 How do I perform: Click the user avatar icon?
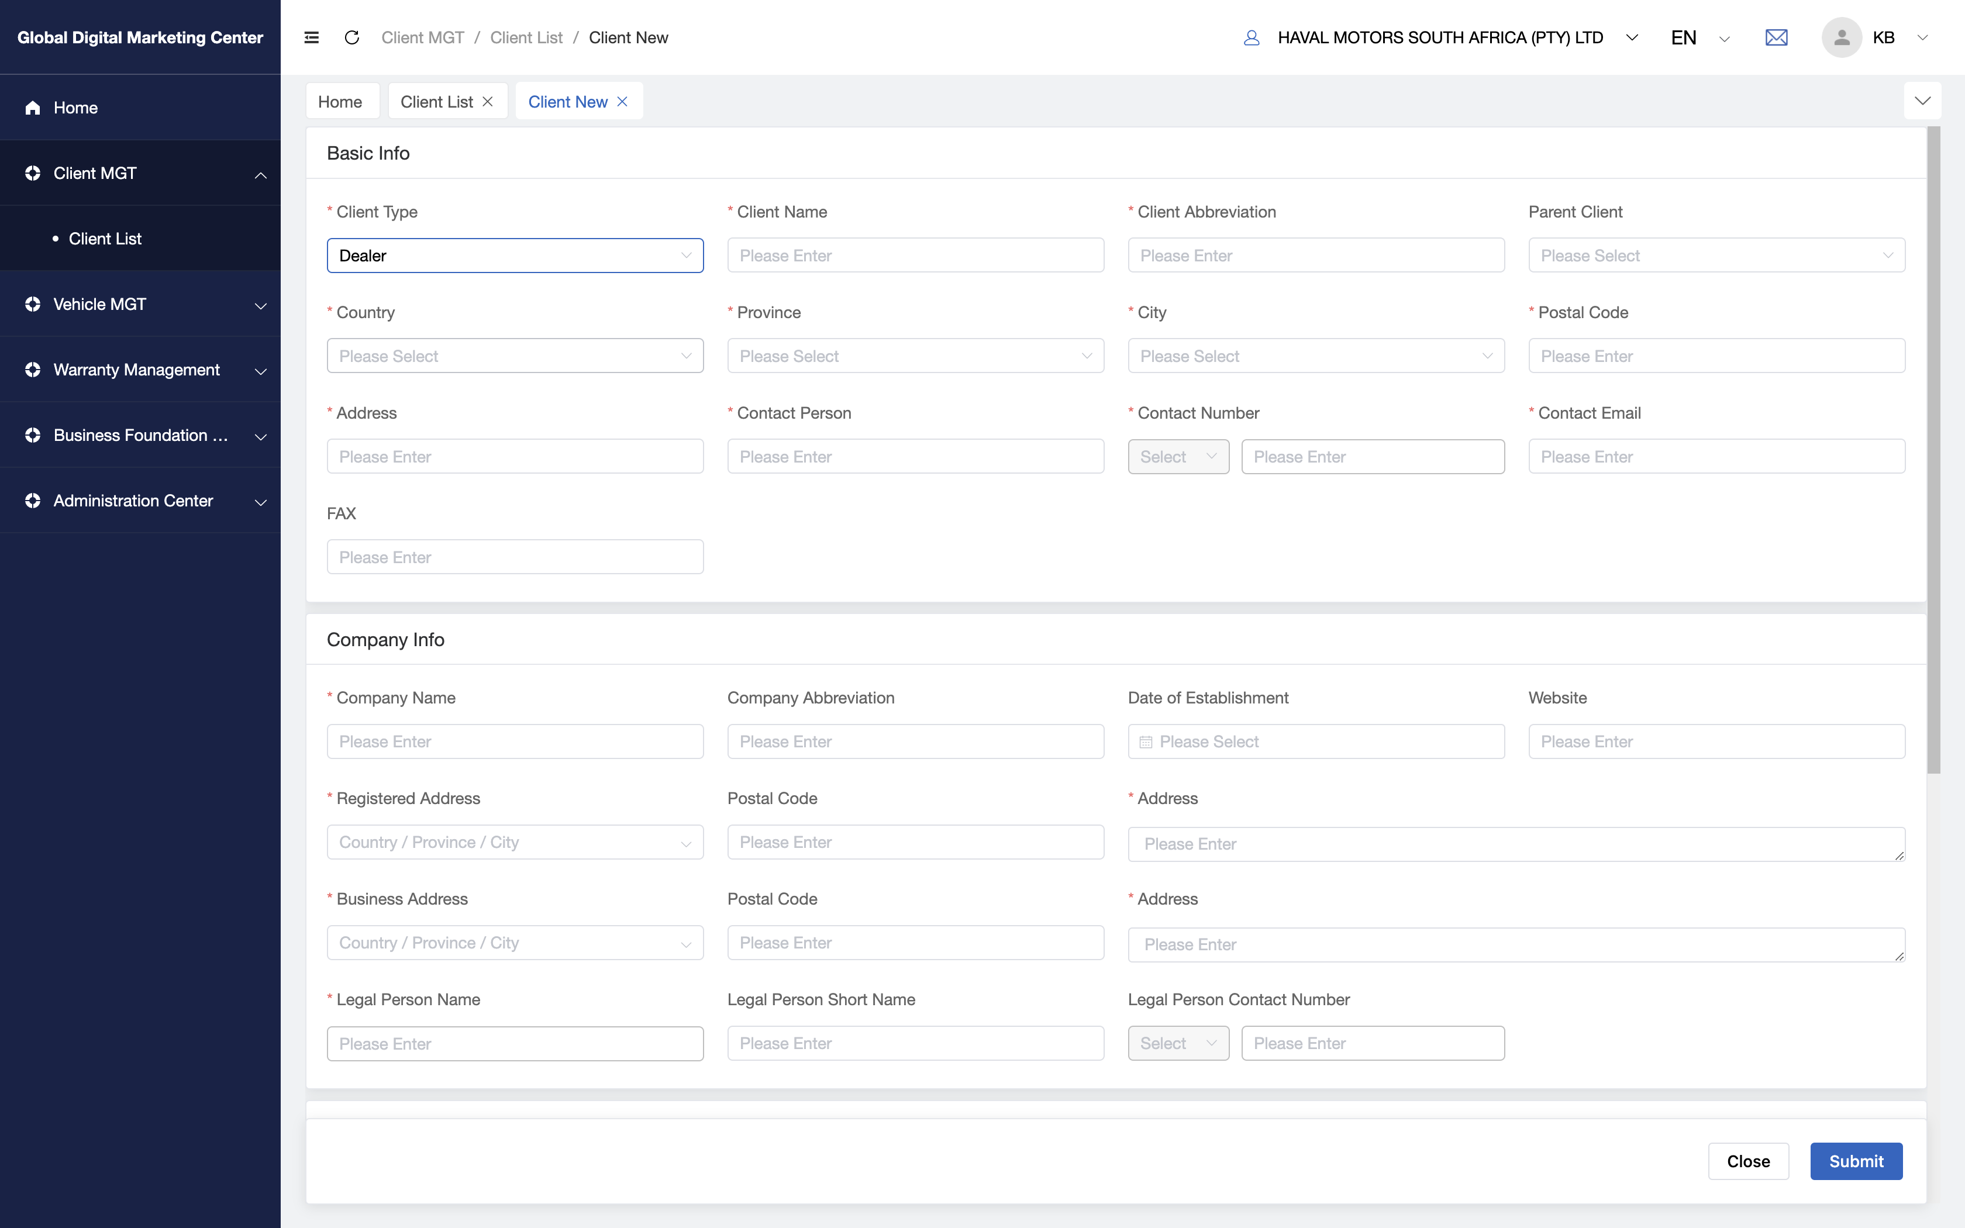click(x=1842, y=37)
